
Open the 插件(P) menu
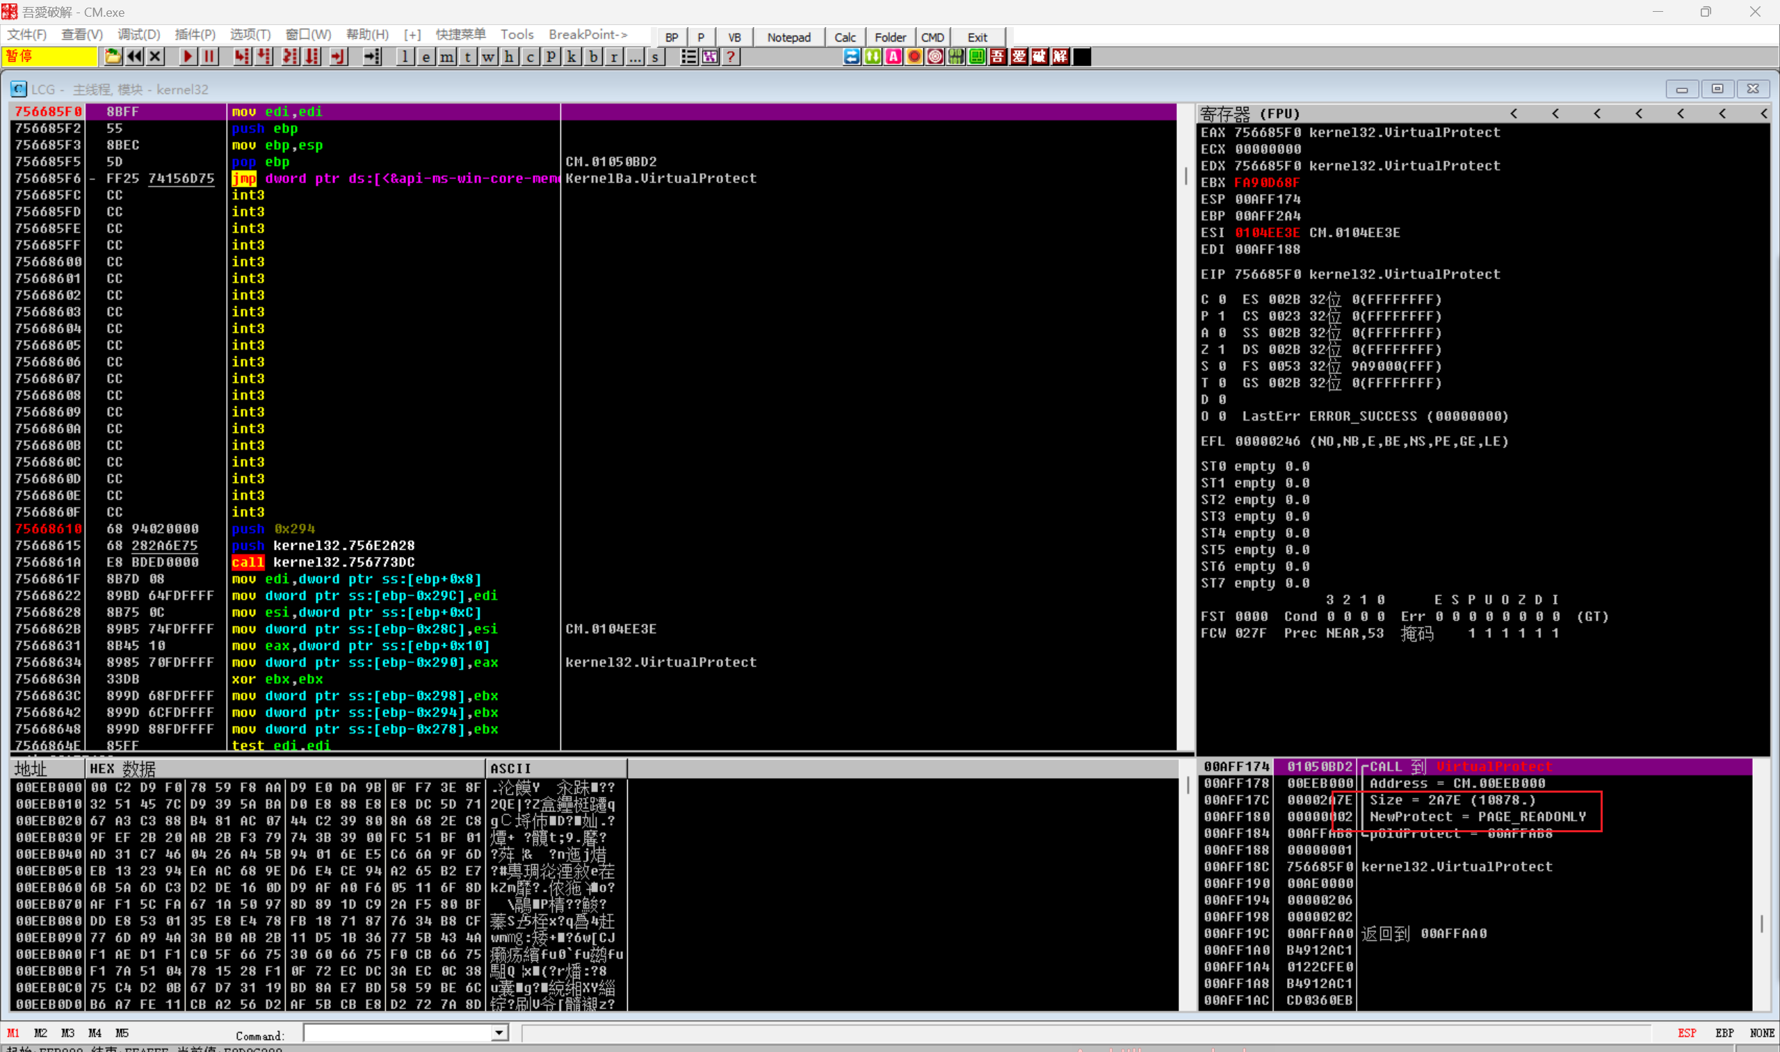coord(194,34)
